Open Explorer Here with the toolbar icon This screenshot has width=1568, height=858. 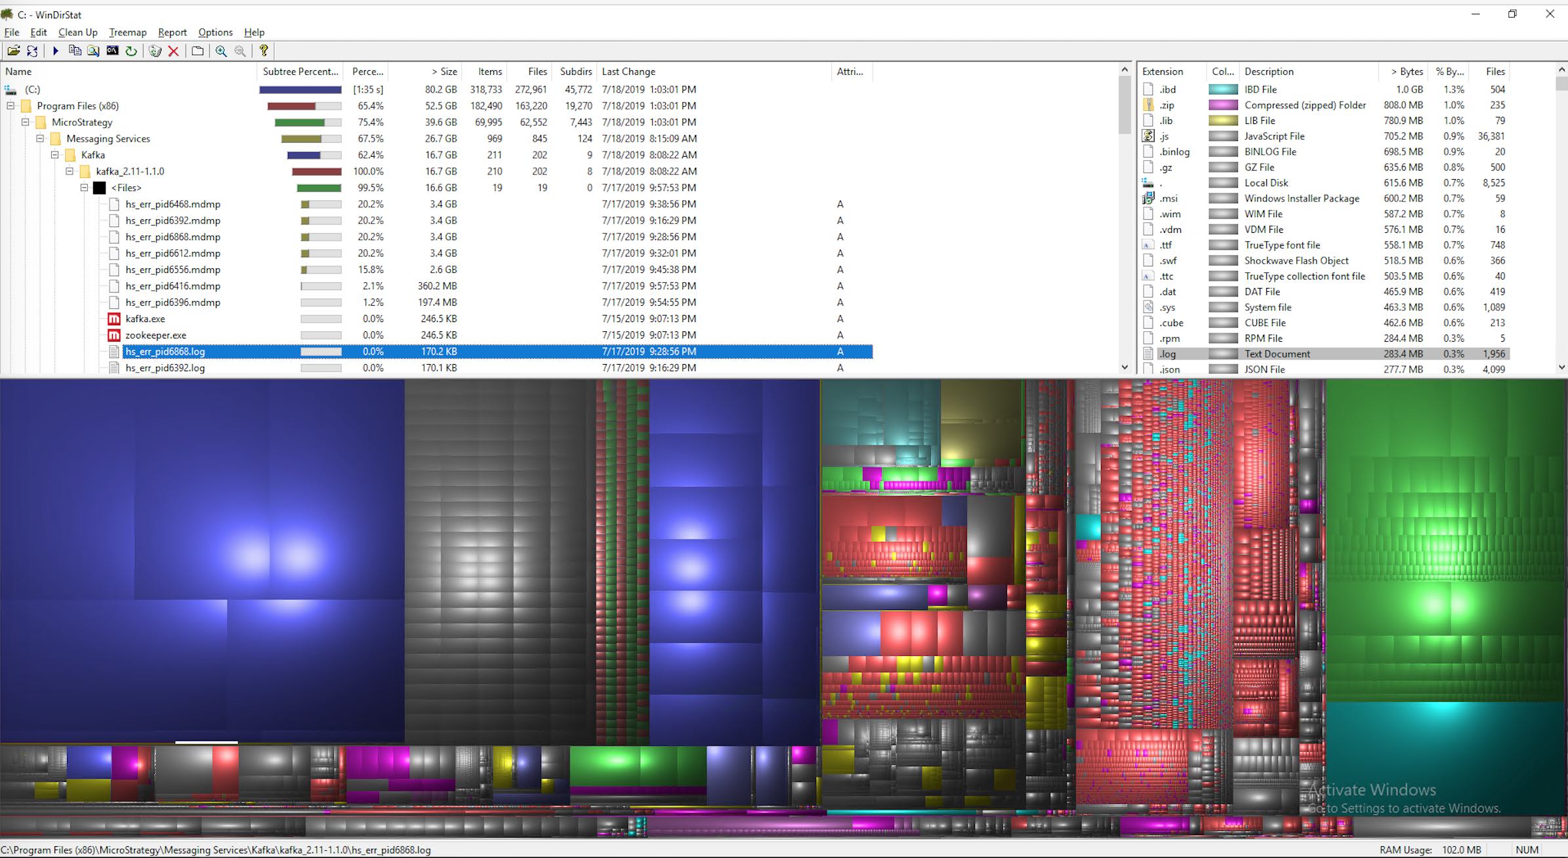click(x=93, y=51)
